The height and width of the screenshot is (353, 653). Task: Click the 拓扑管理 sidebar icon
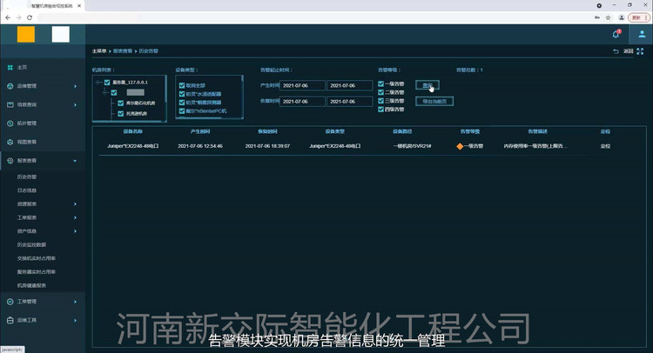(10, 123)
